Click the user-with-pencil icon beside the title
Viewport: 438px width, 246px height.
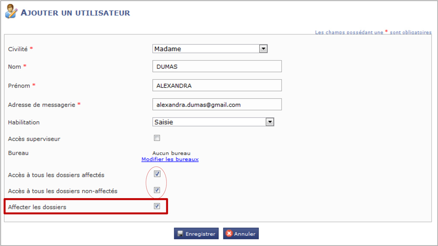pos(11,12)
